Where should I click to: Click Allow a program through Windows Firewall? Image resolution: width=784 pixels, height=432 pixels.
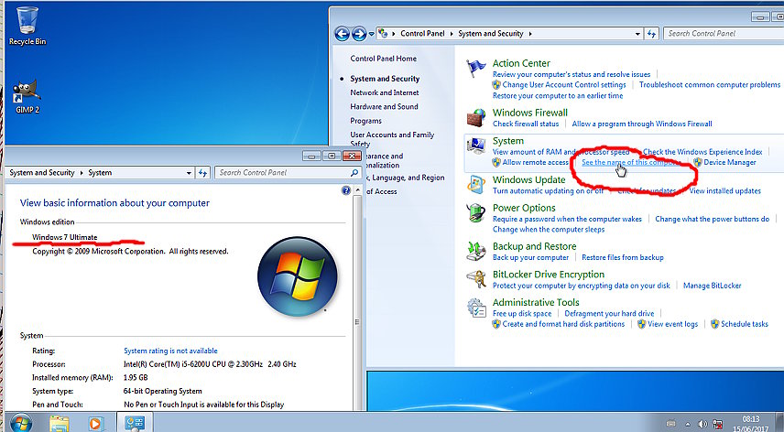tap(642, 124)
